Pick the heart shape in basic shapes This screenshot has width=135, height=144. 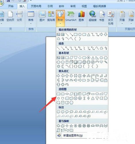101,62
